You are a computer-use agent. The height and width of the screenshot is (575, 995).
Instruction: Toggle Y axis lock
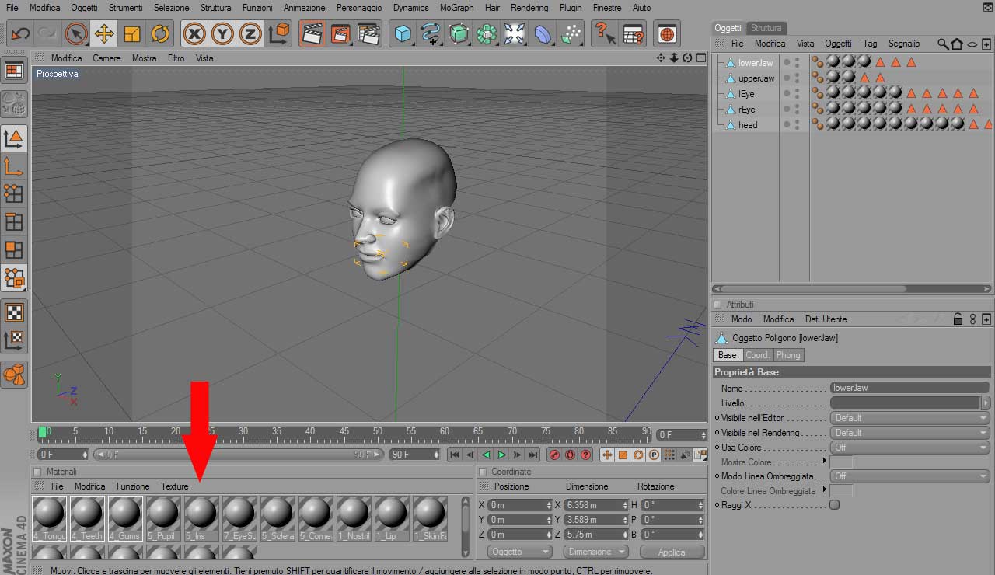(222, 33)
